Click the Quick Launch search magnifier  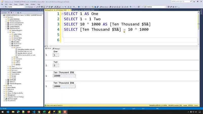click(x=191, y=2)
